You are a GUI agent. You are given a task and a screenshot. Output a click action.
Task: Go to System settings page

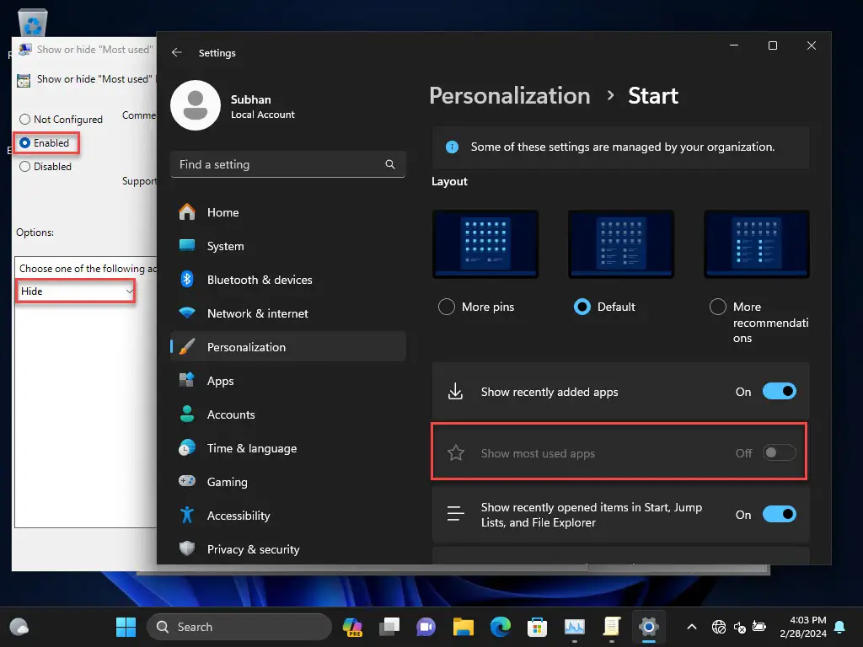(x=288, y=246)
